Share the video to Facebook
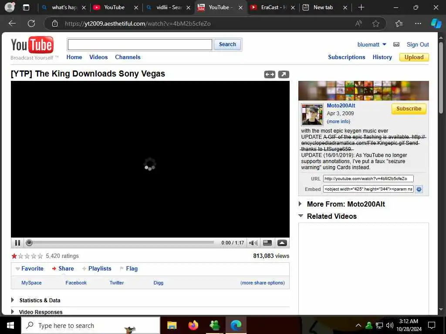 76,283
